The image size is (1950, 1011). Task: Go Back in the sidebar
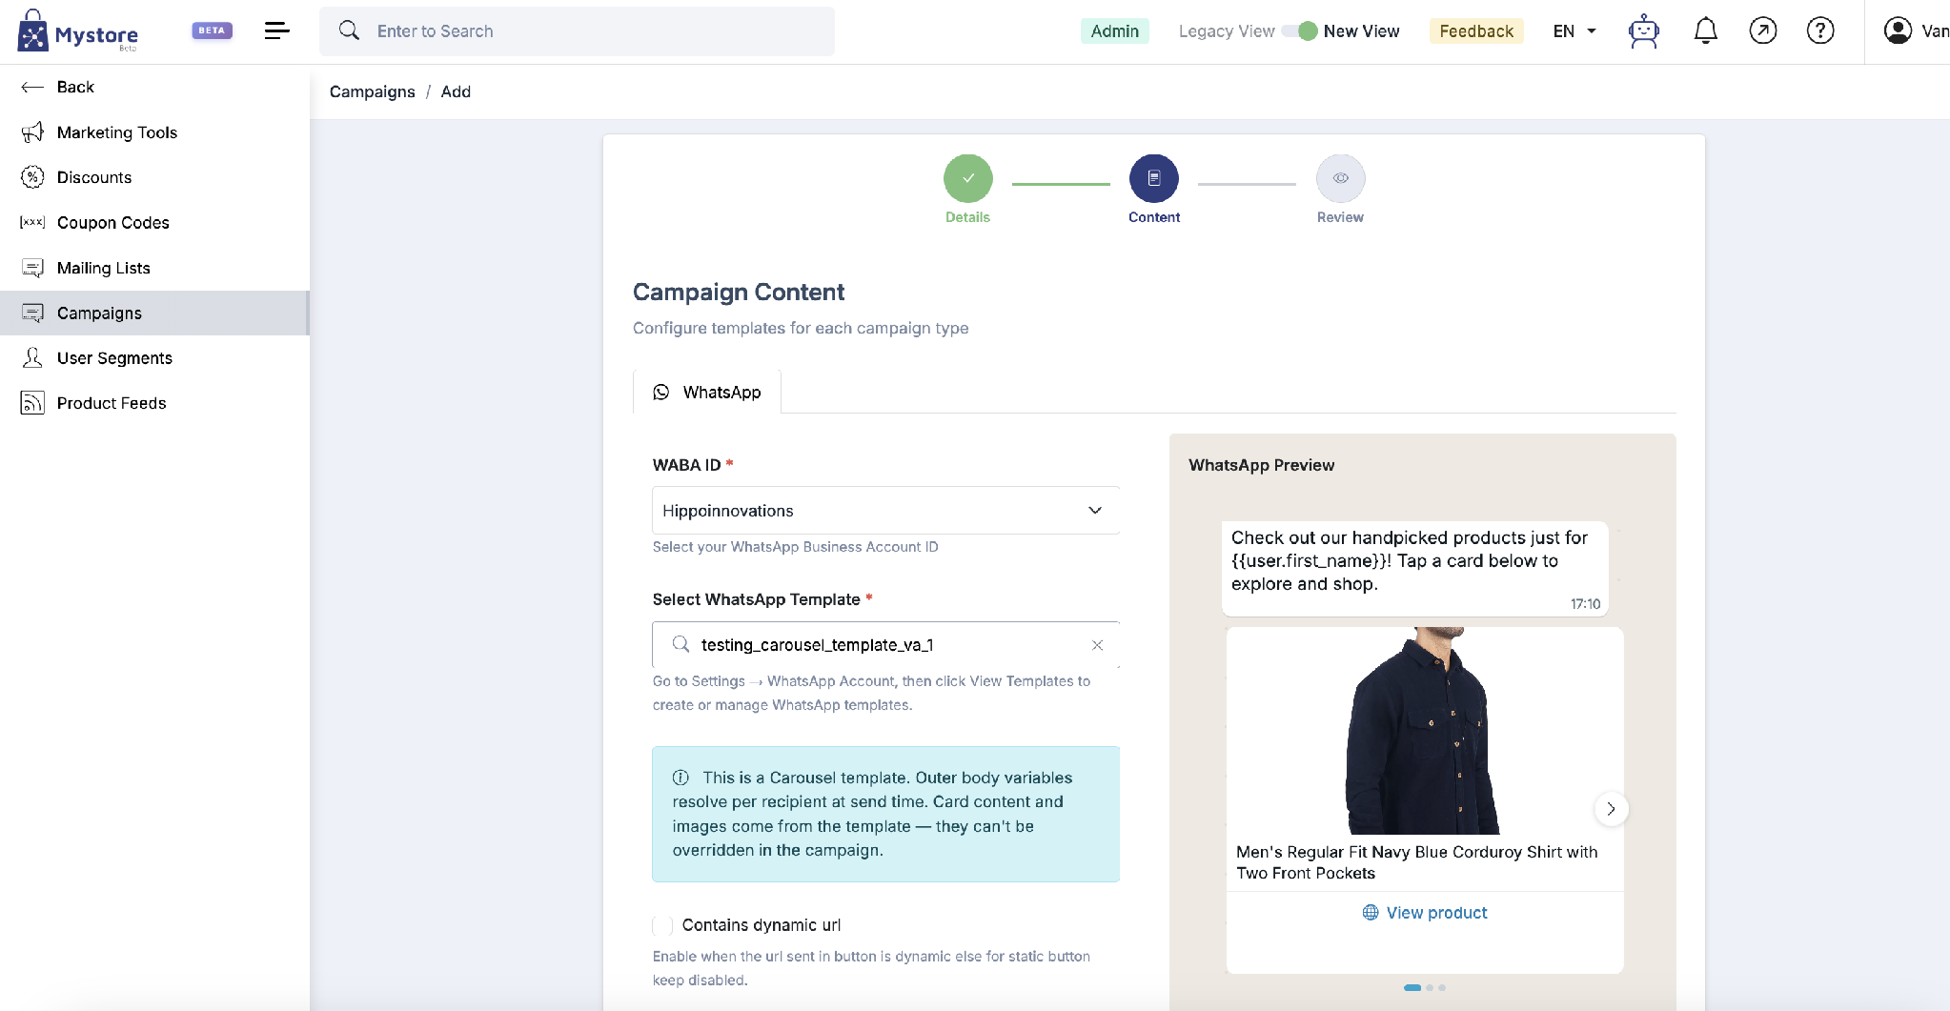point(58,87)
